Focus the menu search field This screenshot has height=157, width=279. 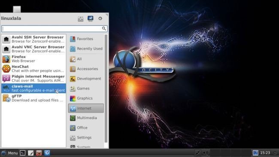click(x=55, y=29)
